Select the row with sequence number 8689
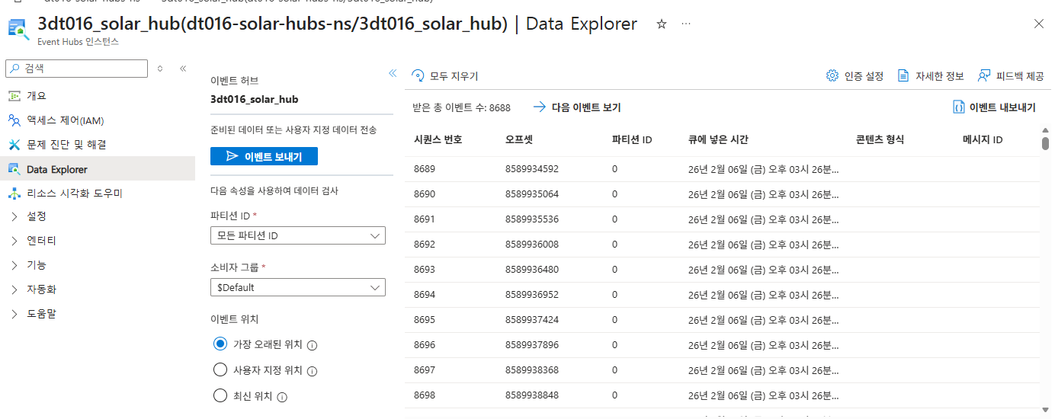1055x419 pixels. tap(723, 169)
